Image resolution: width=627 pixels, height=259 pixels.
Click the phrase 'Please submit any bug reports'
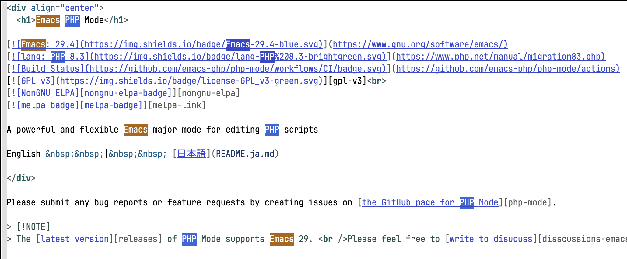coord(77,202)
